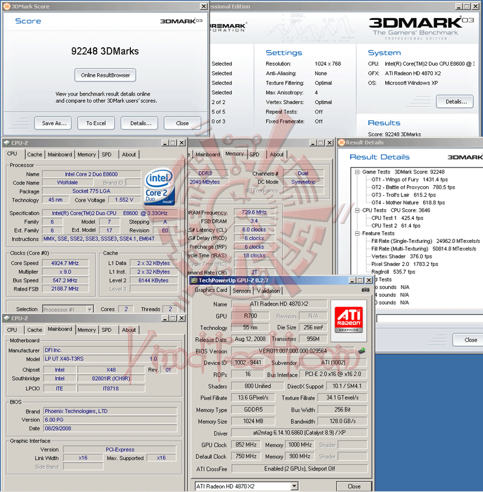
Task: Select GT2 - Battle of Proxycon row
Action: pyautogui.click(x=413, y=187)
